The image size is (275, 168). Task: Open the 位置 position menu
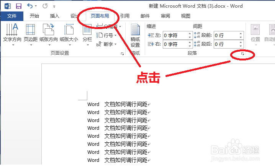[x=255, y=35]
